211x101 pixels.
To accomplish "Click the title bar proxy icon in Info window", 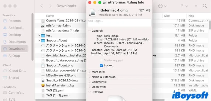I will (105, 2).
